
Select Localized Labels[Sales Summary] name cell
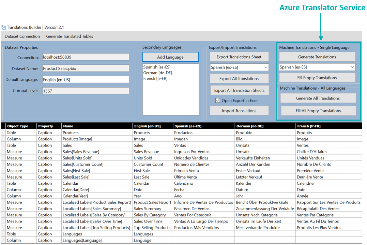97,209
